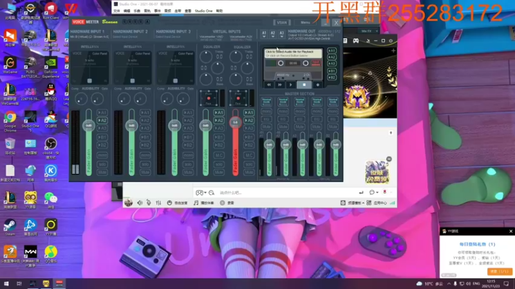Image resolution: width=515 pixels, height=289 pixels.
Task: Rewind the Voicemeeter cassette recorder
Action: tap(269, 85)
